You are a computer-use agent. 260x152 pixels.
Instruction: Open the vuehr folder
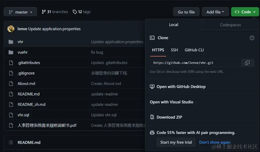tap(23, 52)
